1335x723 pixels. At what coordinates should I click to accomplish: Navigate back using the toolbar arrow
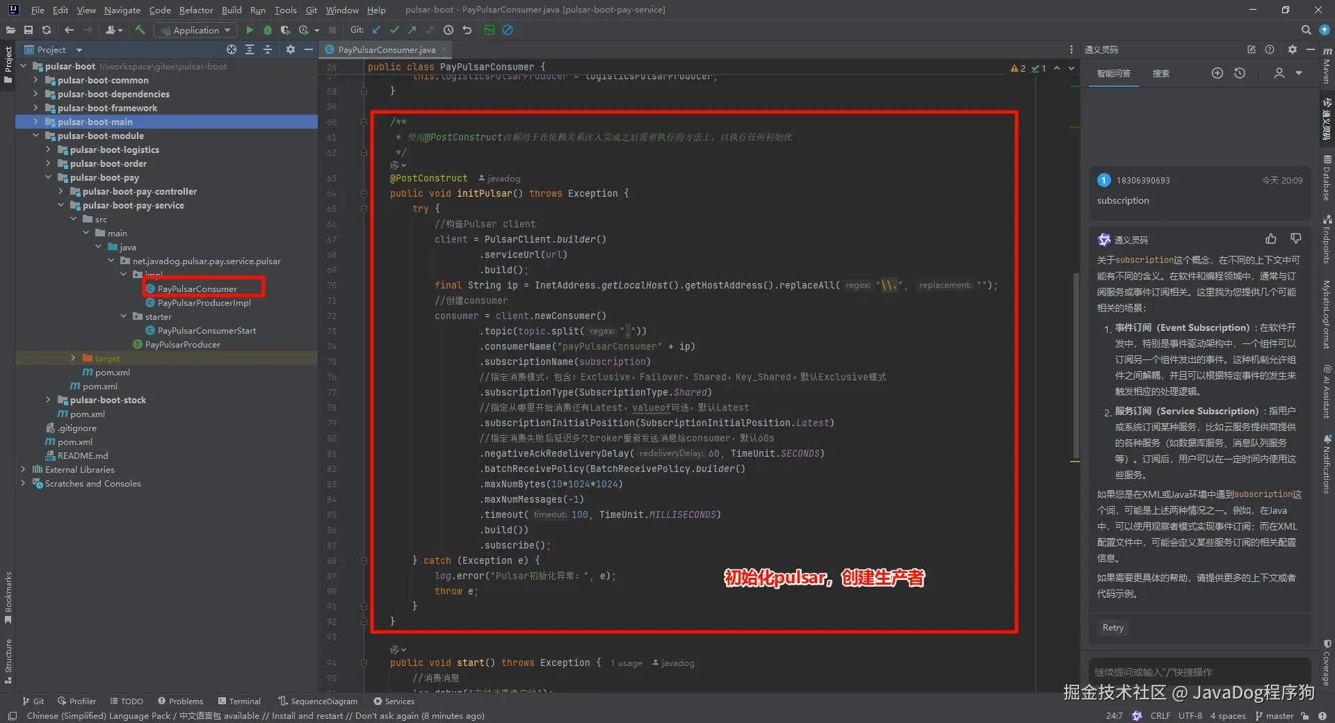(x=69, y=30)
